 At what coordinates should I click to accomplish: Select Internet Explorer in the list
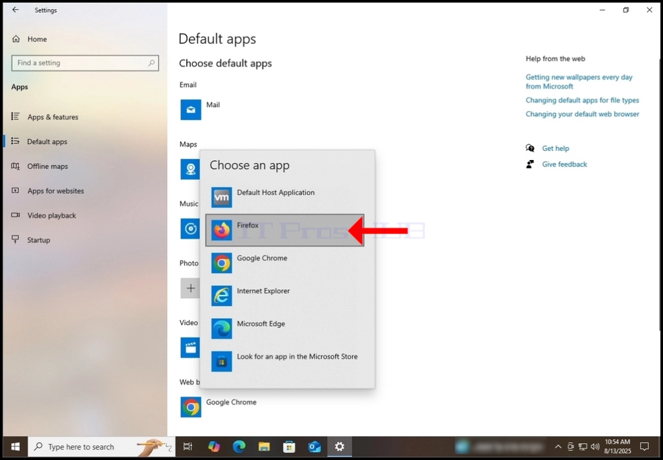(x=284, y=296)
